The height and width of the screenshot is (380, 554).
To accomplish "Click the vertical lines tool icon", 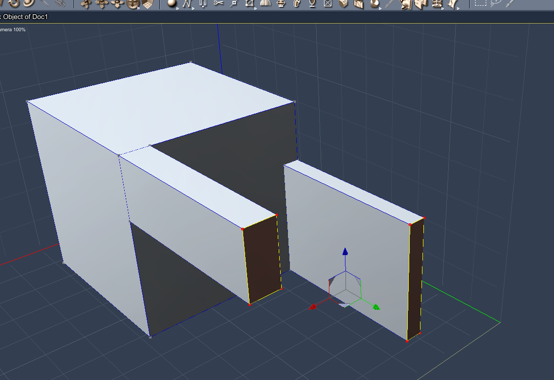I will click(203, 3).
